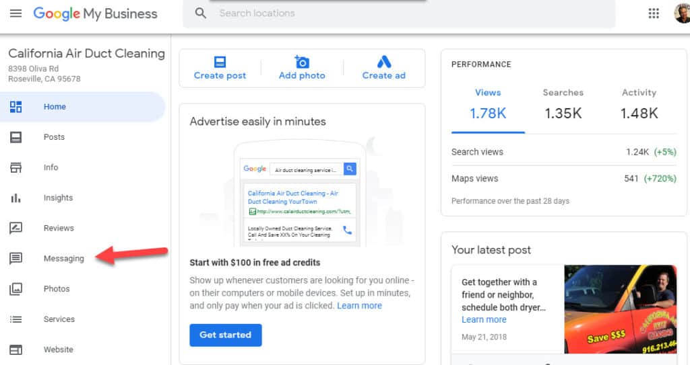Click the Create post icon

(220, 62)
